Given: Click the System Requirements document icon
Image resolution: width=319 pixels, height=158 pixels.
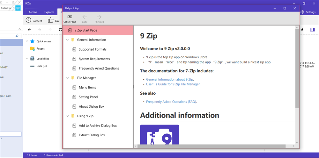Looking at the screenshot, I should pos(74,59).
